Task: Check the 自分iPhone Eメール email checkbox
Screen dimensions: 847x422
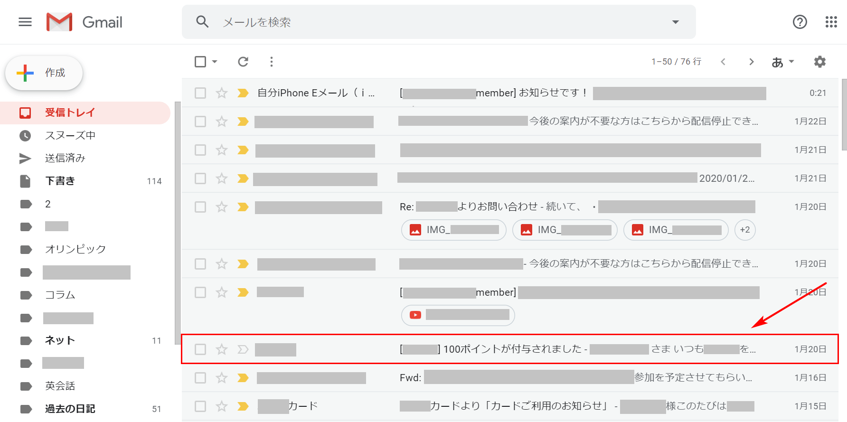Action: coord(200,93)
